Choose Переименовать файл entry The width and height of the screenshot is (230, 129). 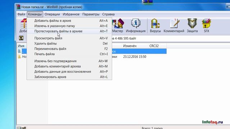69,49
